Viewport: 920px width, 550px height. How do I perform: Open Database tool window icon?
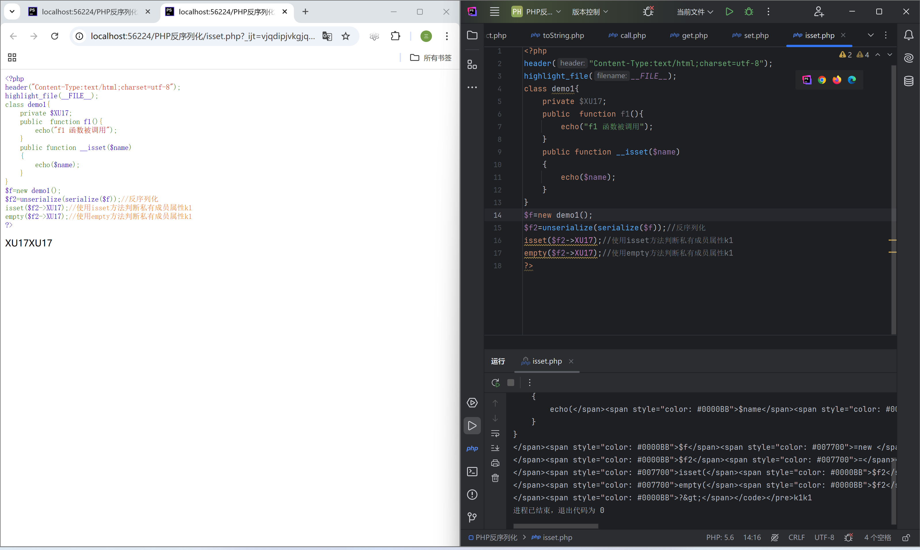click(x=908, y=81)
